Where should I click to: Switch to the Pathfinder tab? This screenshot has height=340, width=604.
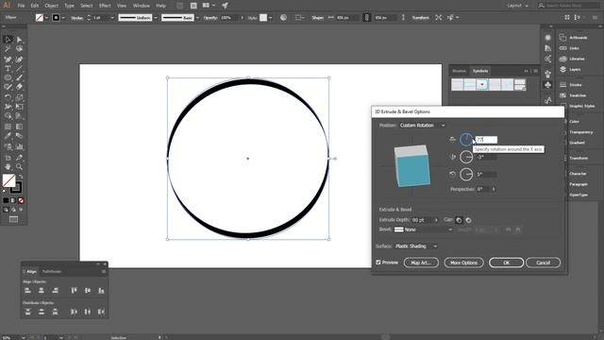point(52,271)
